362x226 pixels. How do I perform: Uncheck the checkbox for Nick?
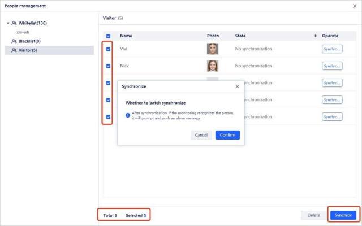(x=108, y=66)
